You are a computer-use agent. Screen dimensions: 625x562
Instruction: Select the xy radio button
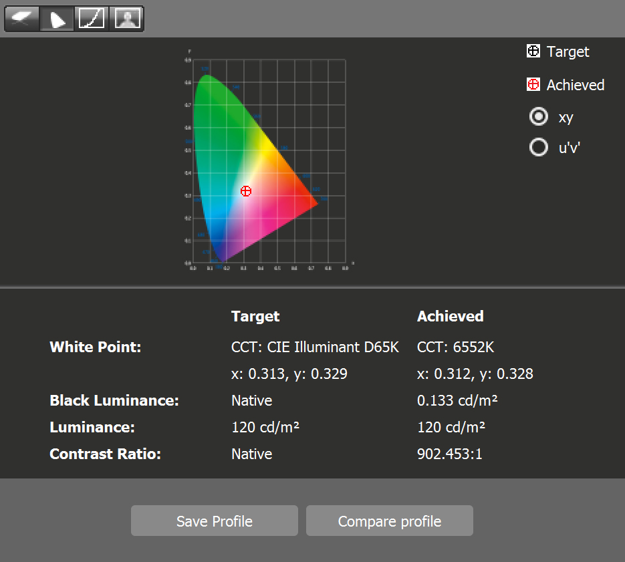(x=538, y=117)
